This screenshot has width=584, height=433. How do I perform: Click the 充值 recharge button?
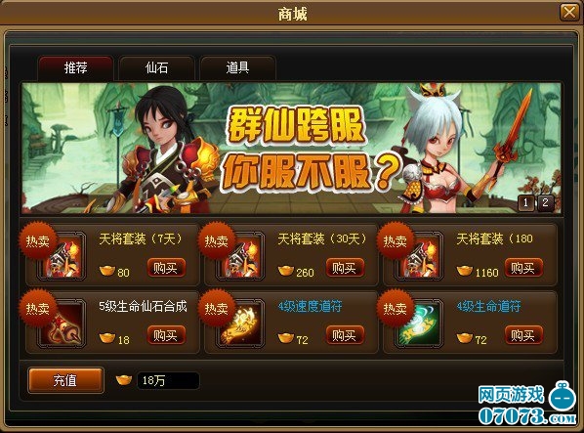pyautogui.click(x=65, y=380)
